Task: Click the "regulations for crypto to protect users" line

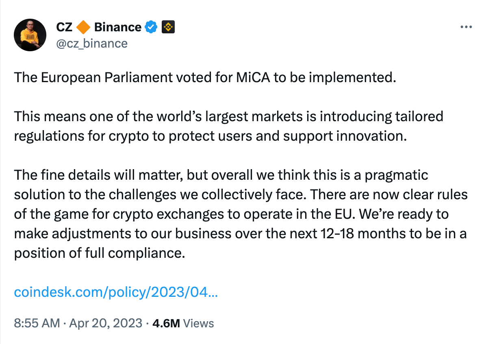Action: [x=210, y=136]
